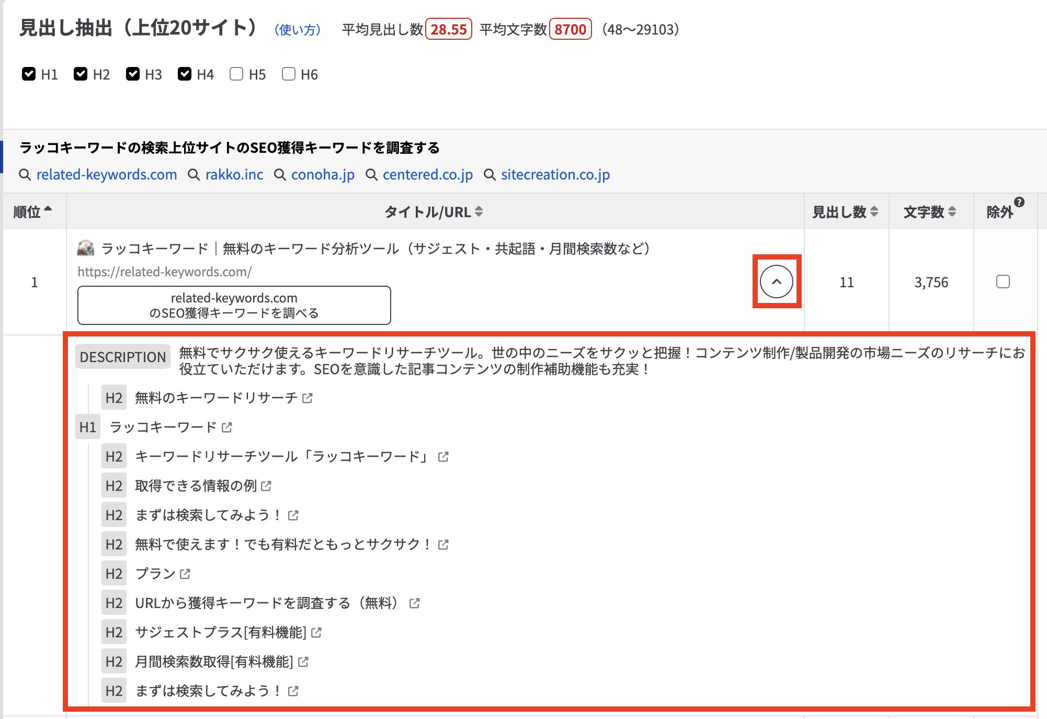Image resolution: width=1047 pixels, height=719 pixels.
Task: Click heading text 月間検索数取得[有料機能]
Action: [214, 662]
